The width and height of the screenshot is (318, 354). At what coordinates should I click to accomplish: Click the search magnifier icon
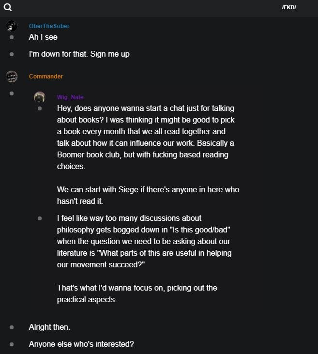coord(8,7)
